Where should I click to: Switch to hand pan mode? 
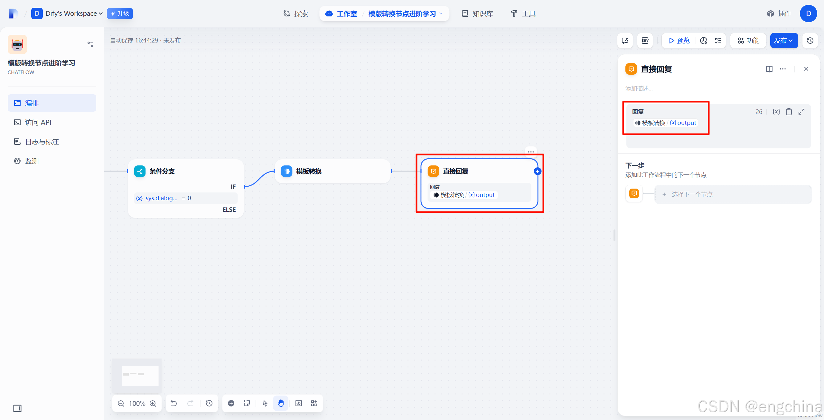tap(281, 403)
